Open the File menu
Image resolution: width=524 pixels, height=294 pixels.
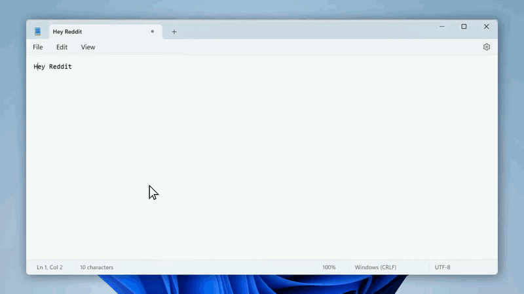pos(38,47)
